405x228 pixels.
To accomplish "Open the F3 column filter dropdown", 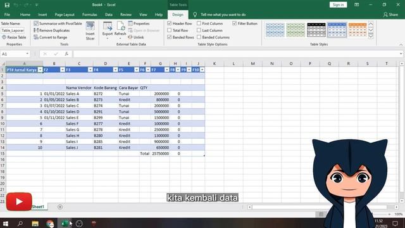I will (x=90, y=70).
